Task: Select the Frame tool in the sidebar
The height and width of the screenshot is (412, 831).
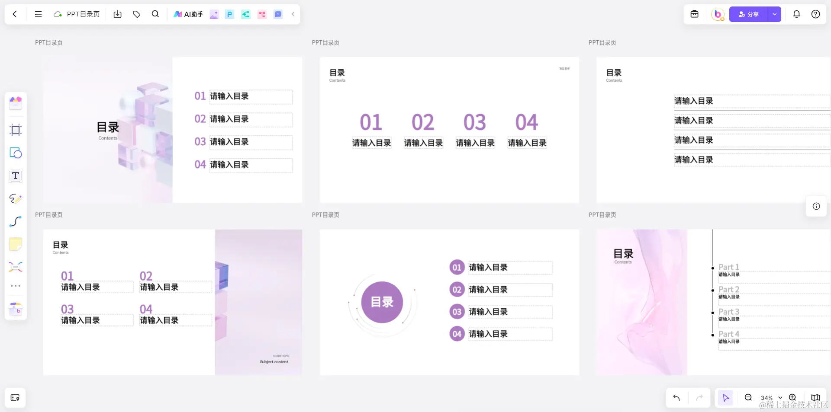Action: pos(15,130)
